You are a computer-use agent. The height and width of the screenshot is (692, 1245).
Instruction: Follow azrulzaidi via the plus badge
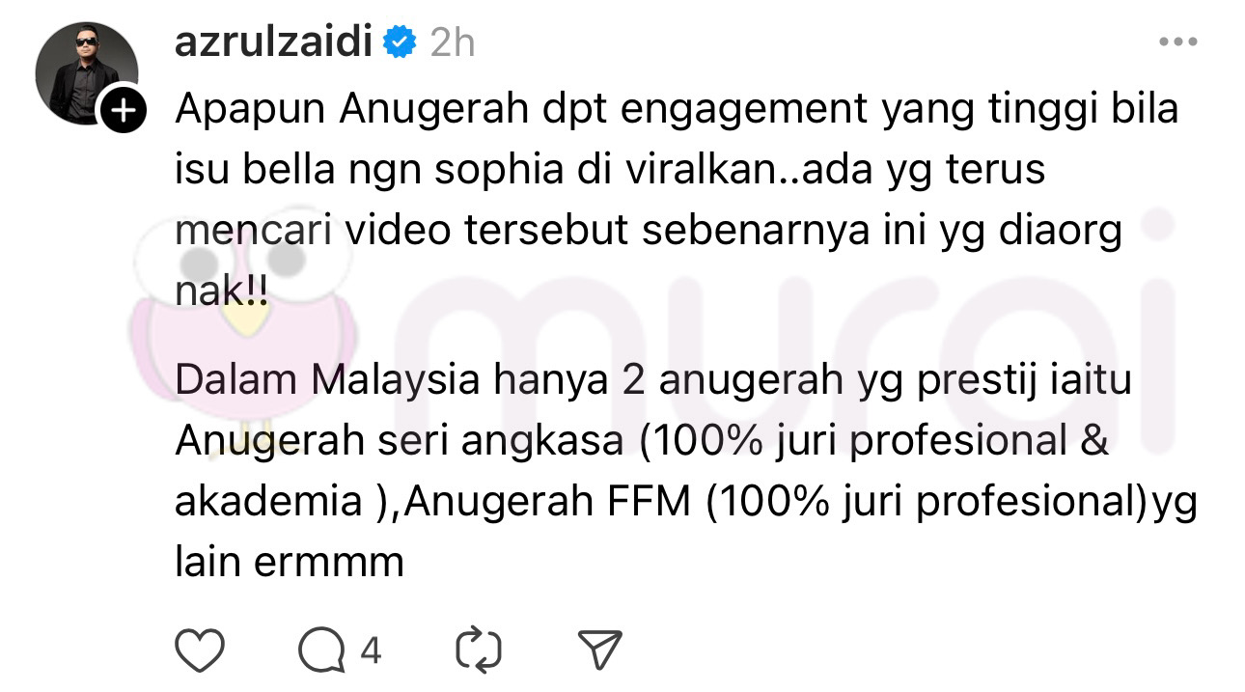point(124,112)
